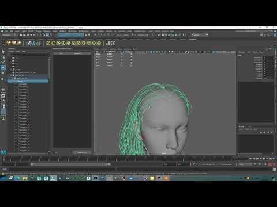Switch to the XGen shelf tab
Screen dimensions: 277x207
tap(193, 39)
